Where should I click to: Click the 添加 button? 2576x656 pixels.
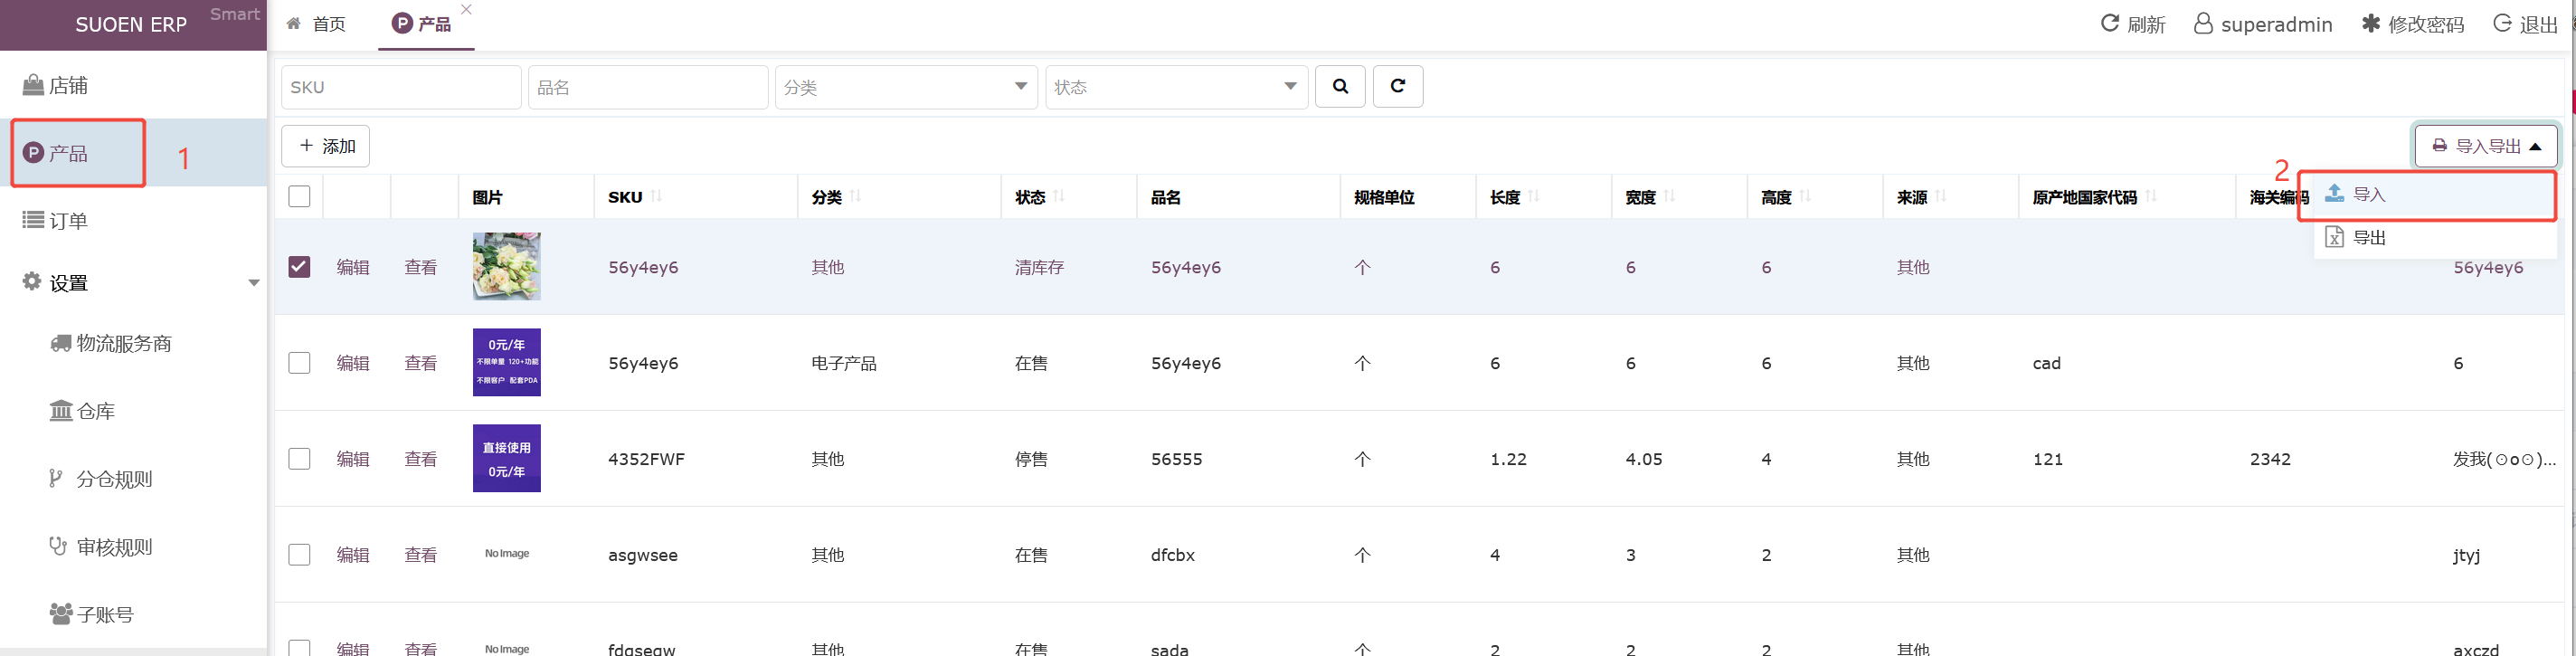[x=326, y=146]
